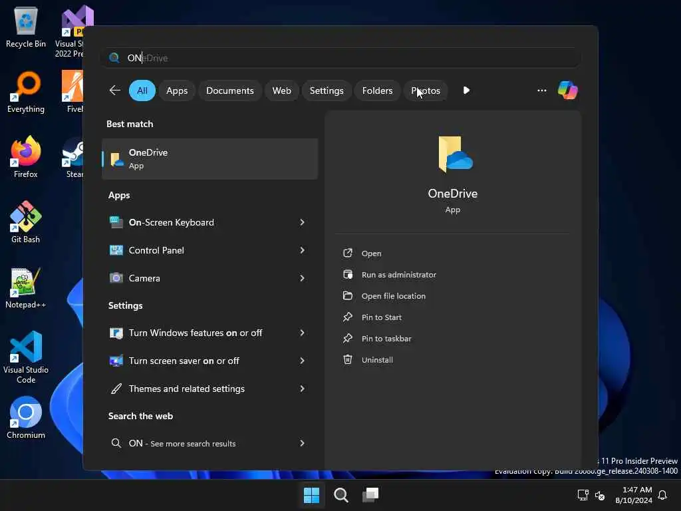Expand Camera result chevron
The height and width of the screenshot is (511, 681).
point(302,278)
